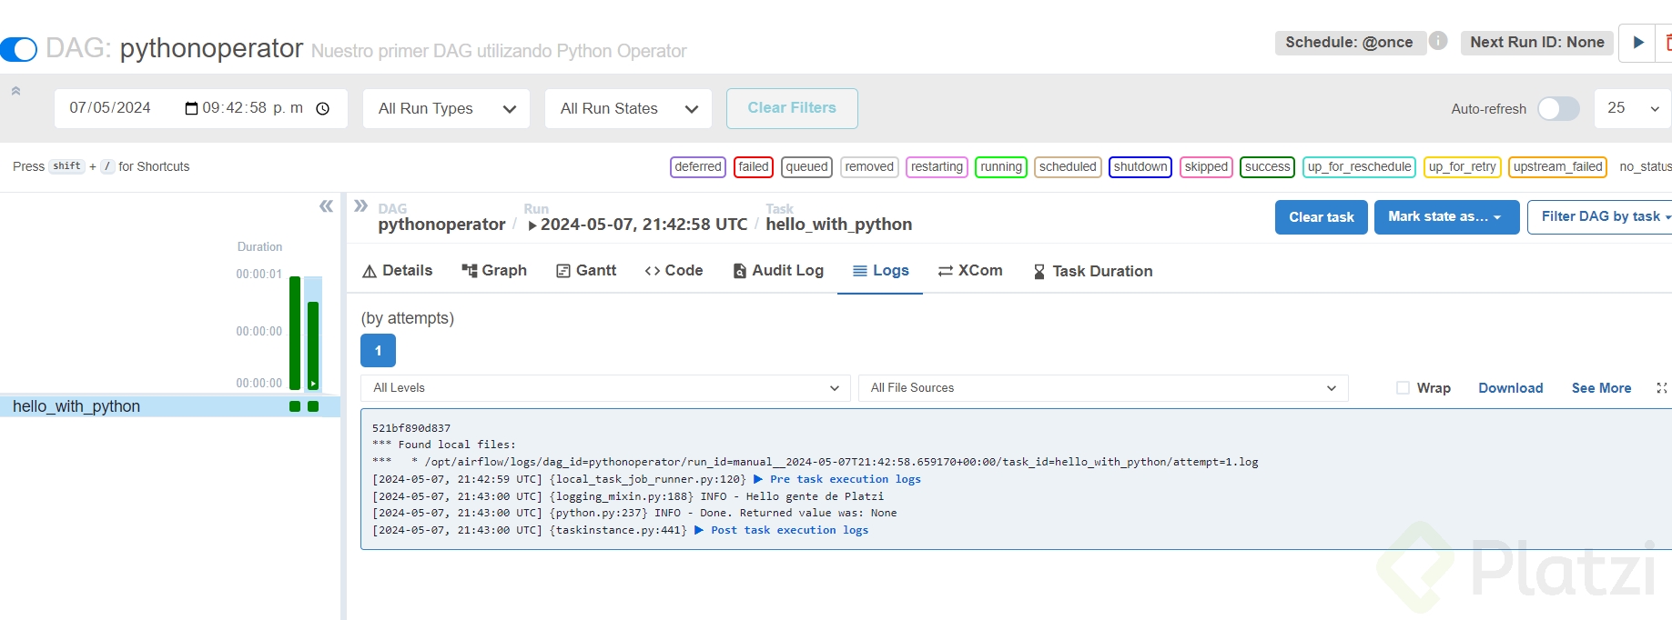Screen dimensions: 1672x620
Task: Click the trigger DAG play icon
Action: [x=1638, y=42]
